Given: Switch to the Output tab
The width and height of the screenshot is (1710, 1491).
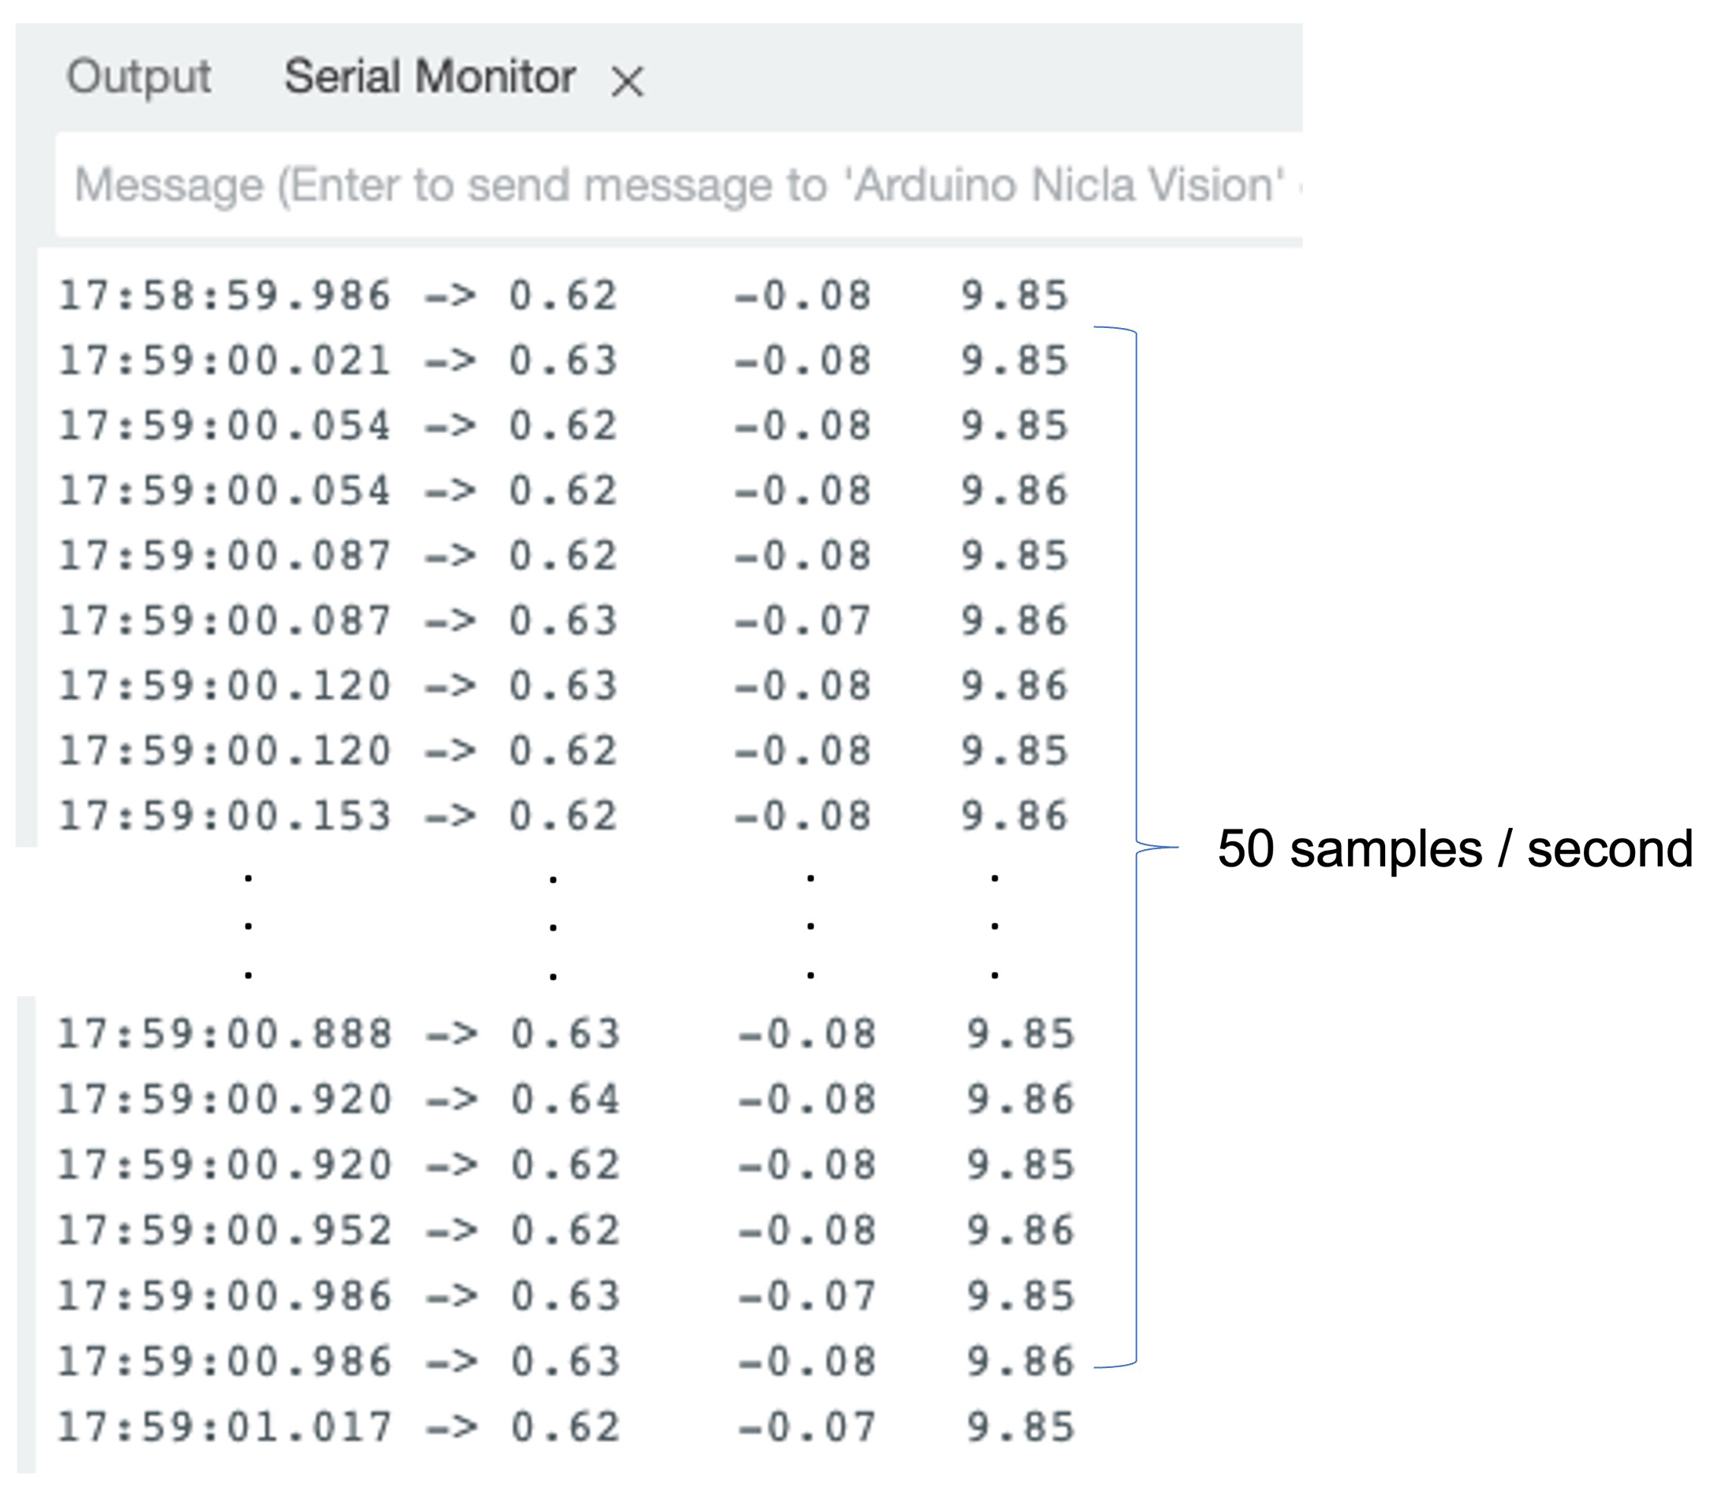Looking at the screenshot, I should point(139,77).
